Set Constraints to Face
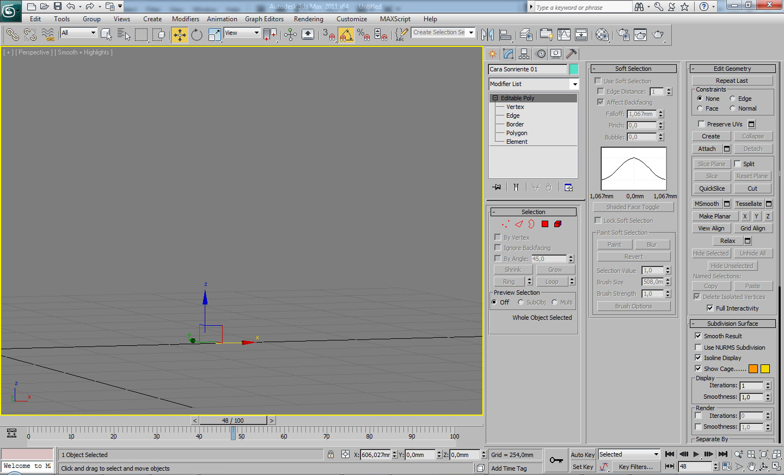The height and width of the screenshot is (475, 784). tap(700, 108)
